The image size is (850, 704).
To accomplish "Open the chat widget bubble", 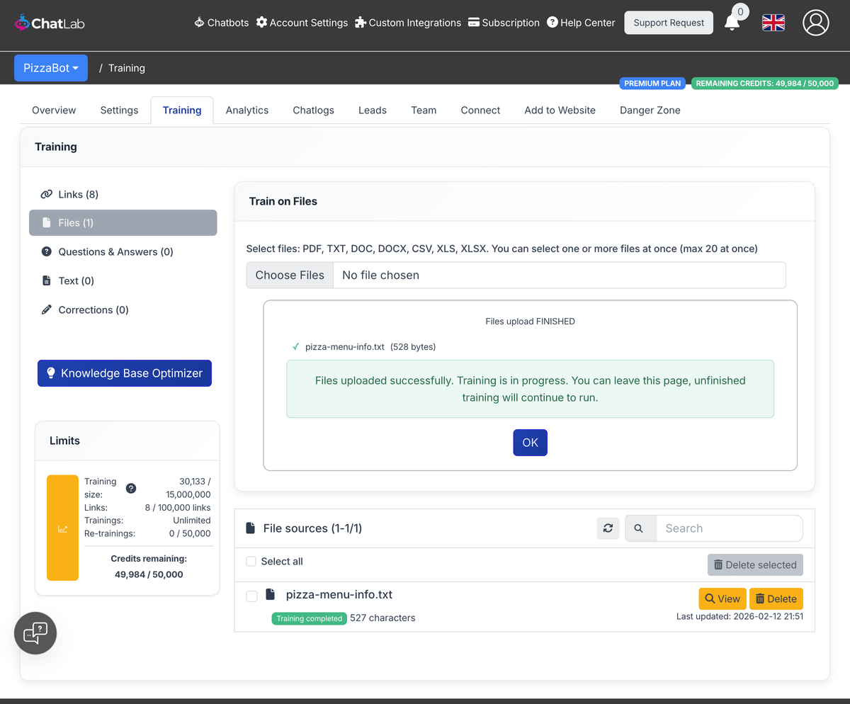I will coord(35,632).
